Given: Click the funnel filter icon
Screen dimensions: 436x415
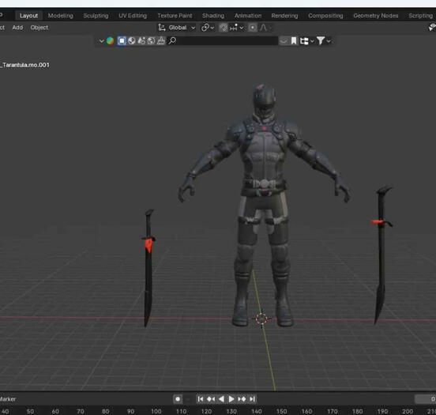Looking at the screenshot, I should pyautogui.click(x=321, y=41).
